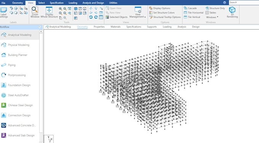Screen dimensions: 259x143
Task: Select the Specifications page tab
Action: click(x=134, y=27)
